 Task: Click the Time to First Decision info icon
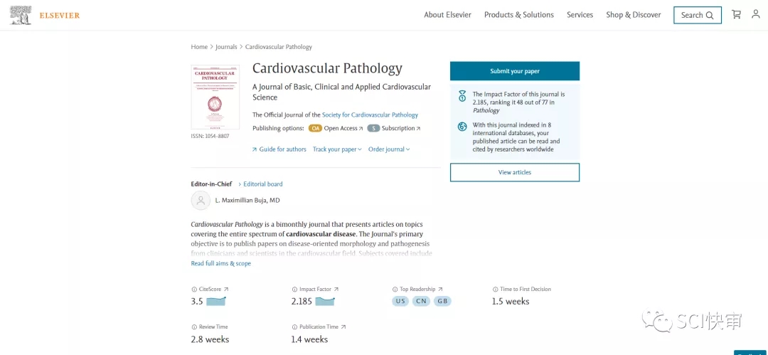coord(495,290)
